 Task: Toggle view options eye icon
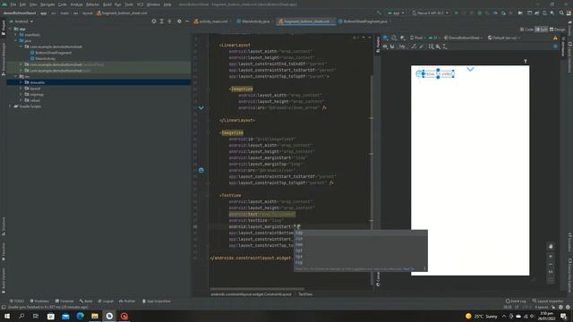coord(385,47)
